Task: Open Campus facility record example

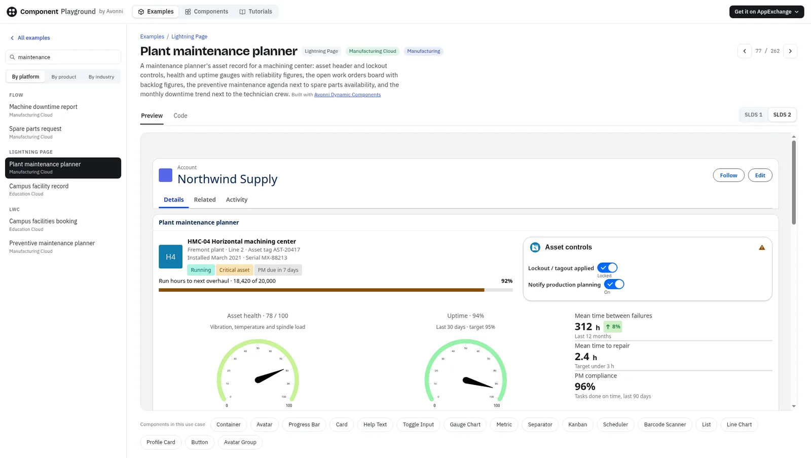Action: click(63, 189)
